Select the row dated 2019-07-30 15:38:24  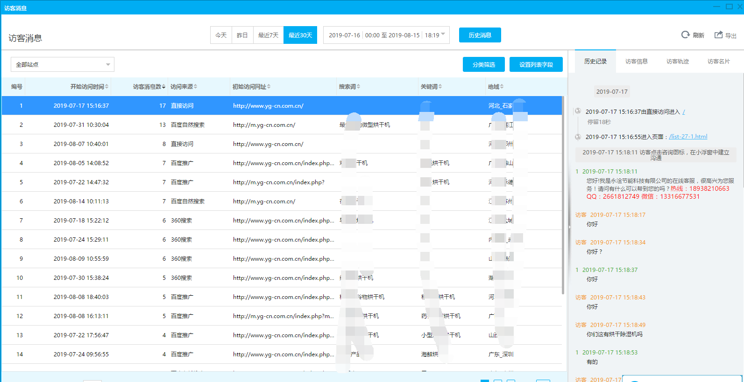pyautogui.click(x=282, y=278)
